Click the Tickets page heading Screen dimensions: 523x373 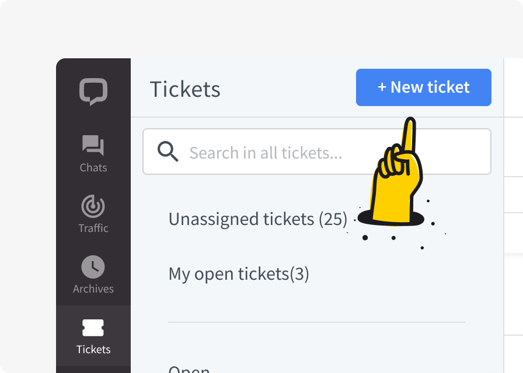(185, 89)
